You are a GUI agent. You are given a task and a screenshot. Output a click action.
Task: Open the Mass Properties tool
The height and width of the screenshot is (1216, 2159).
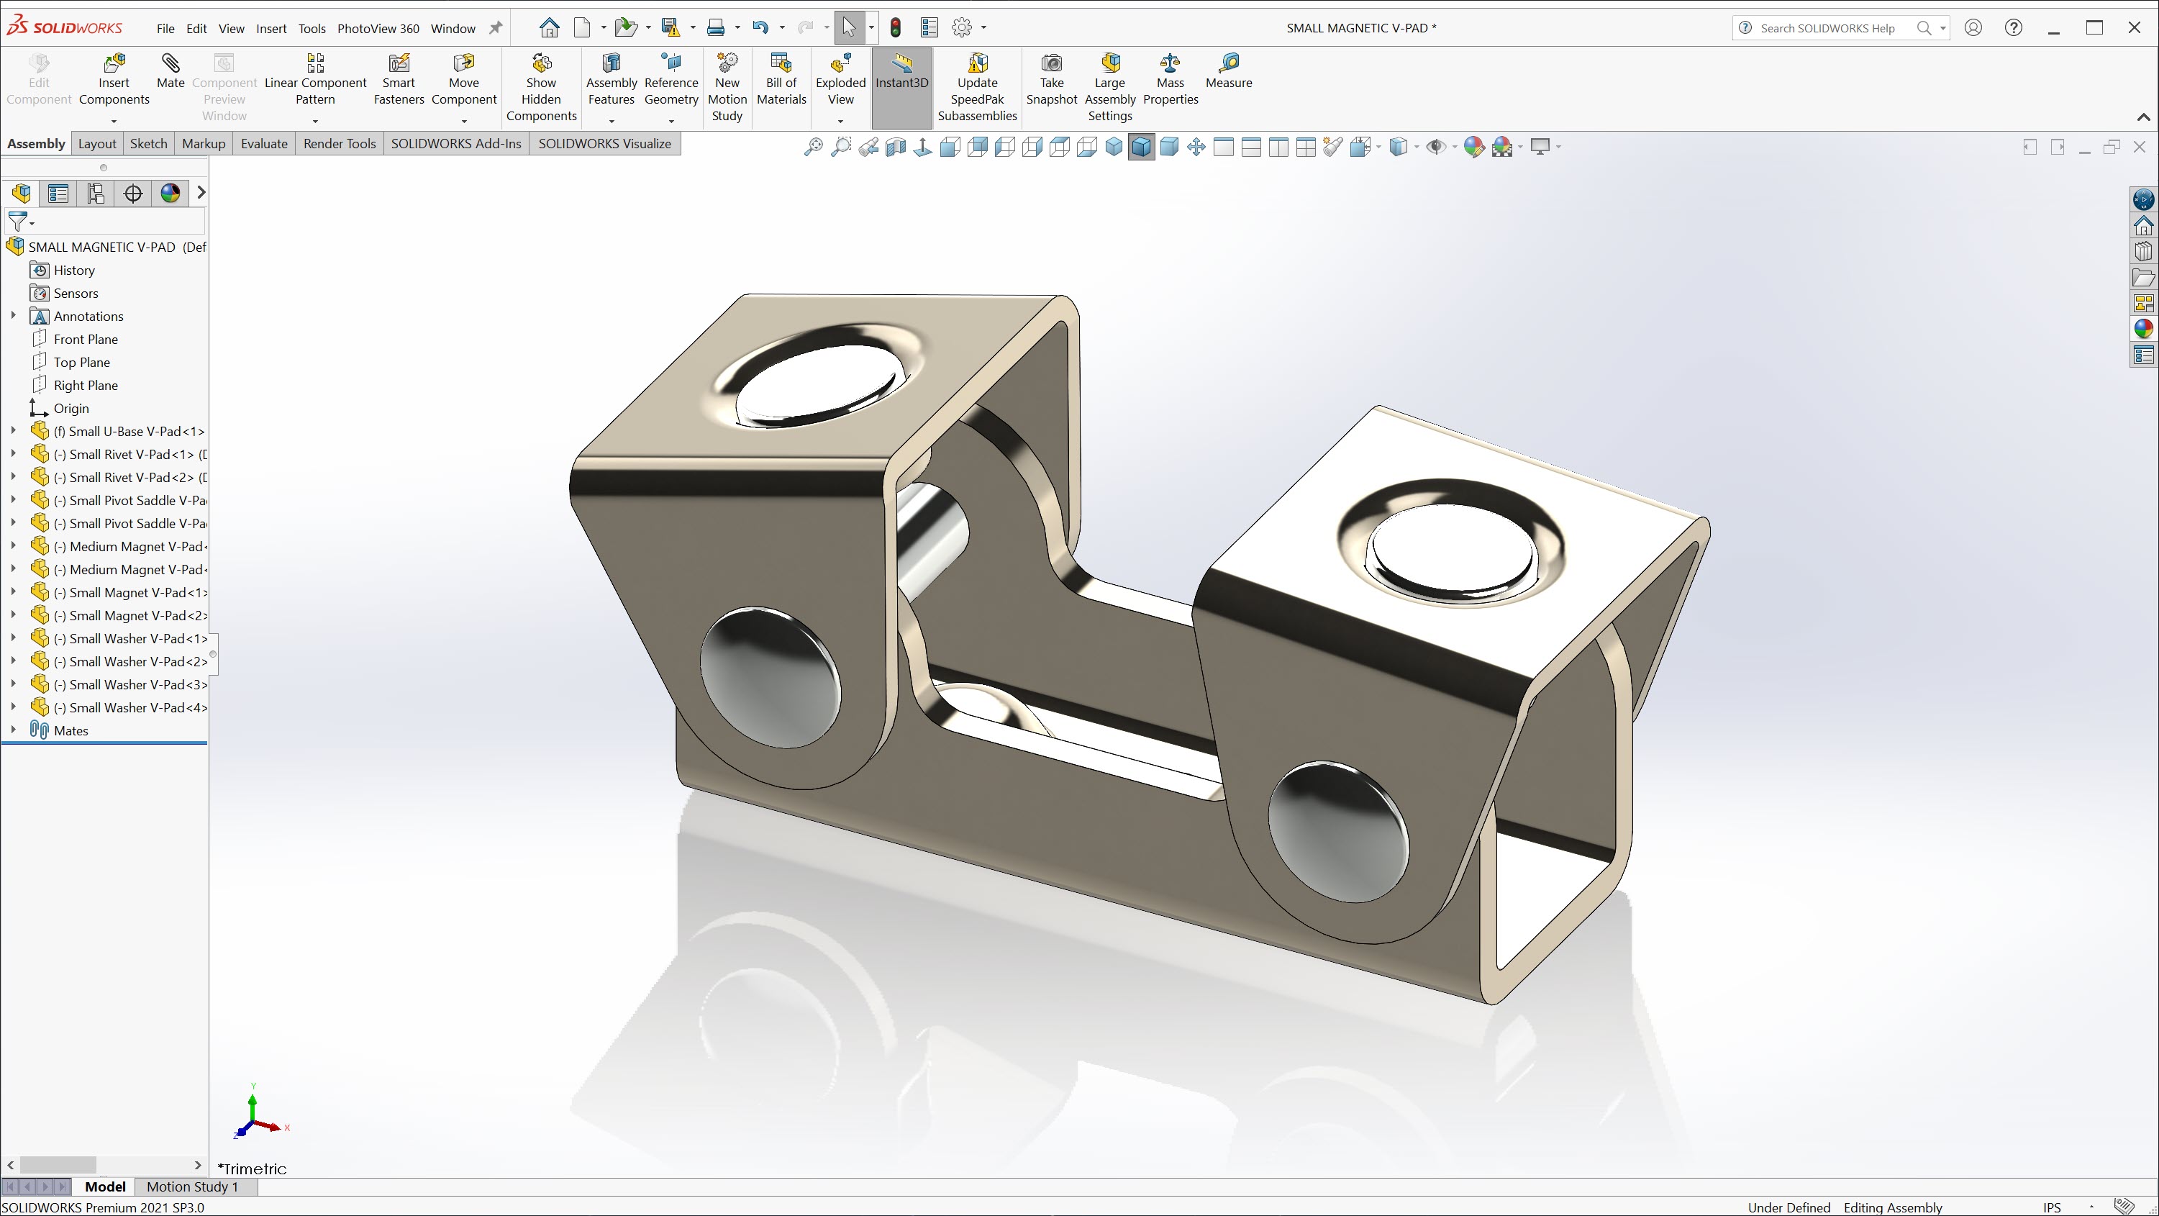(1170, 64)
